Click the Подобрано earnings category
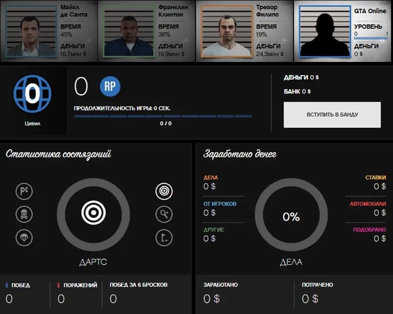This screenshot has width=393, height=314. (369, 234)
